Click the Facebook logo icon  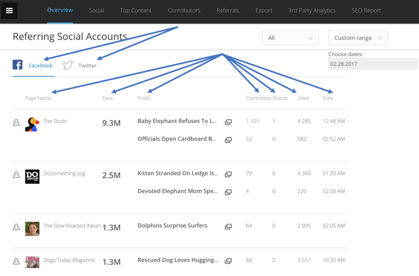18,65
